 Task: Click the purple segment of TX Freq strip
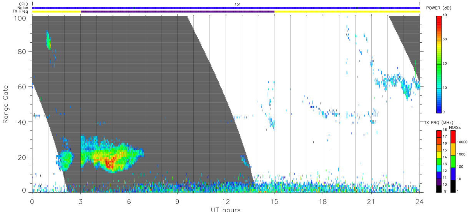click(178, 12)
